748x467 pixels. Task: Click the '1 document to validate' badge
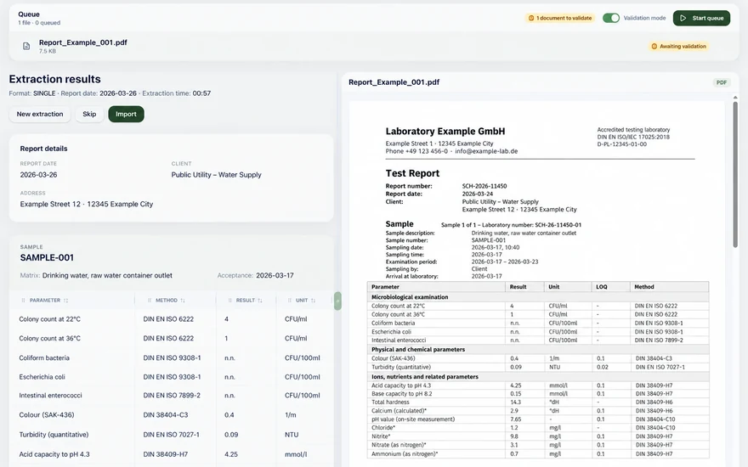(x=560, y=18)
